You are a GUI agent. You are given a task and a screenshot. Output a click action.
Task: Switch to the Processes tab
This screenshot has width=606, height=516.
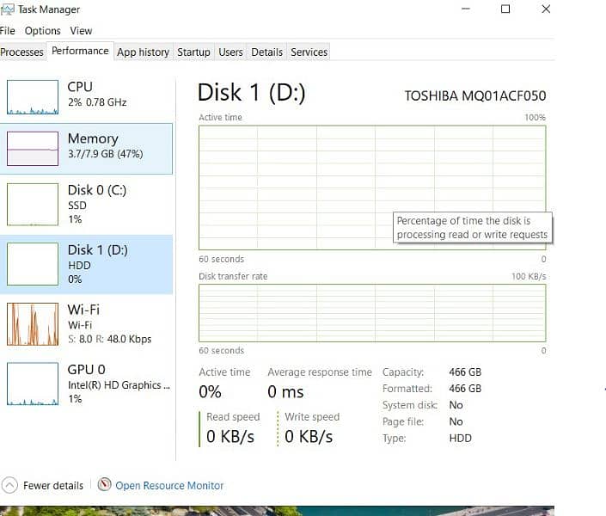tap(22, 52)
